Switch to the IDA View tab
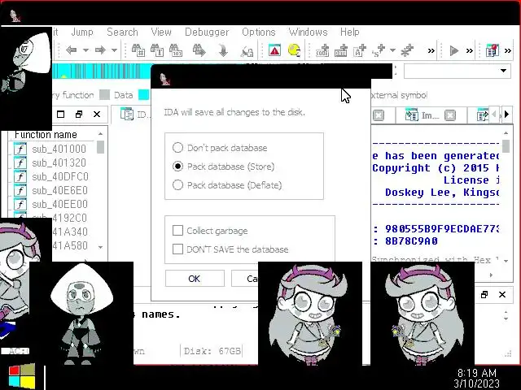 136,115
